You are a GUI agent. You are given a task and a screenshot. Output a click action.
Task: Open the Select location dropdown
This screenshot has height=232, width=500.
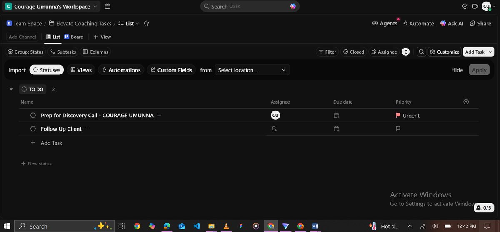pyautogui.click(x=252, y=70)
